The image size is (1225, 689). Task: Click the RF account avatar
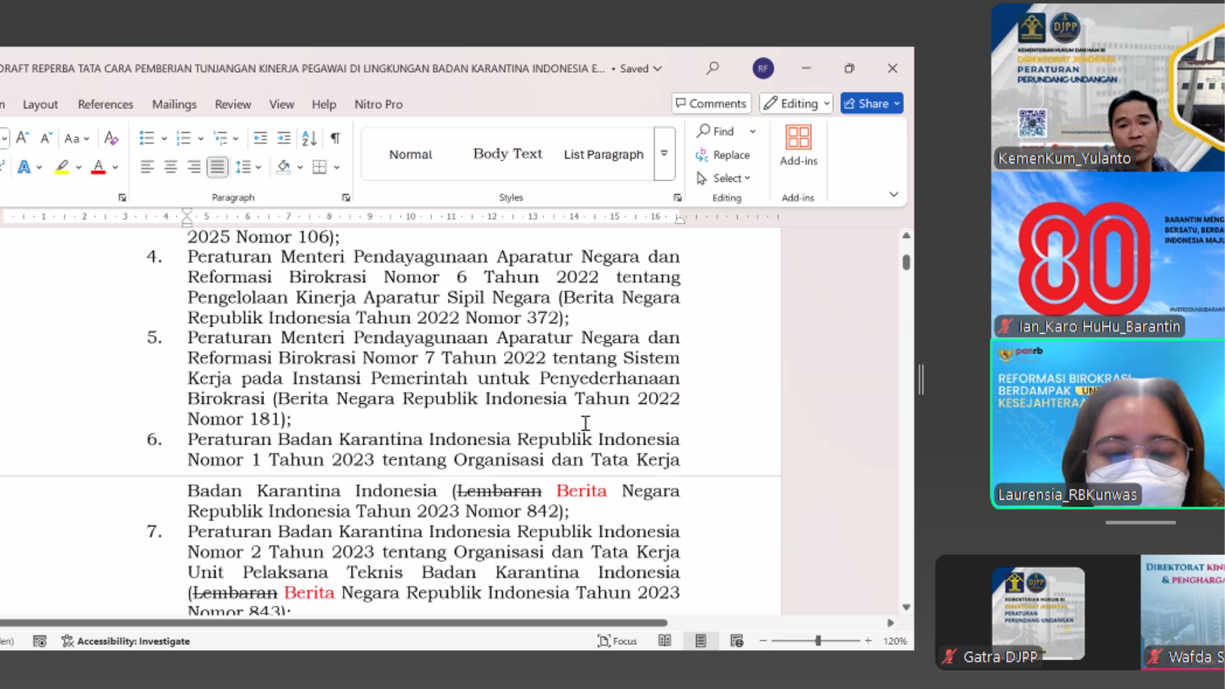click(x=763, y=68)
